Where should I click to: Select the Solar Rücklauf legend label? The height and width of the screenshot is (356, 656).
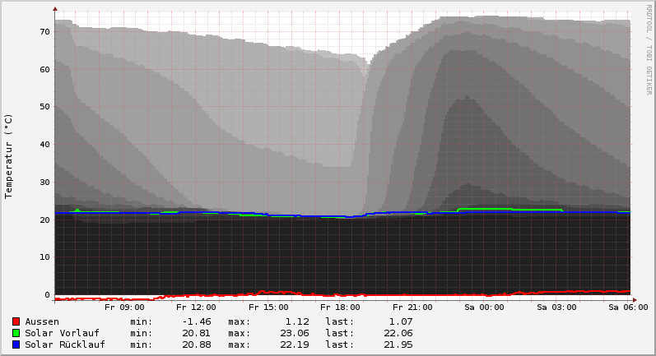[x=65, y=344]
